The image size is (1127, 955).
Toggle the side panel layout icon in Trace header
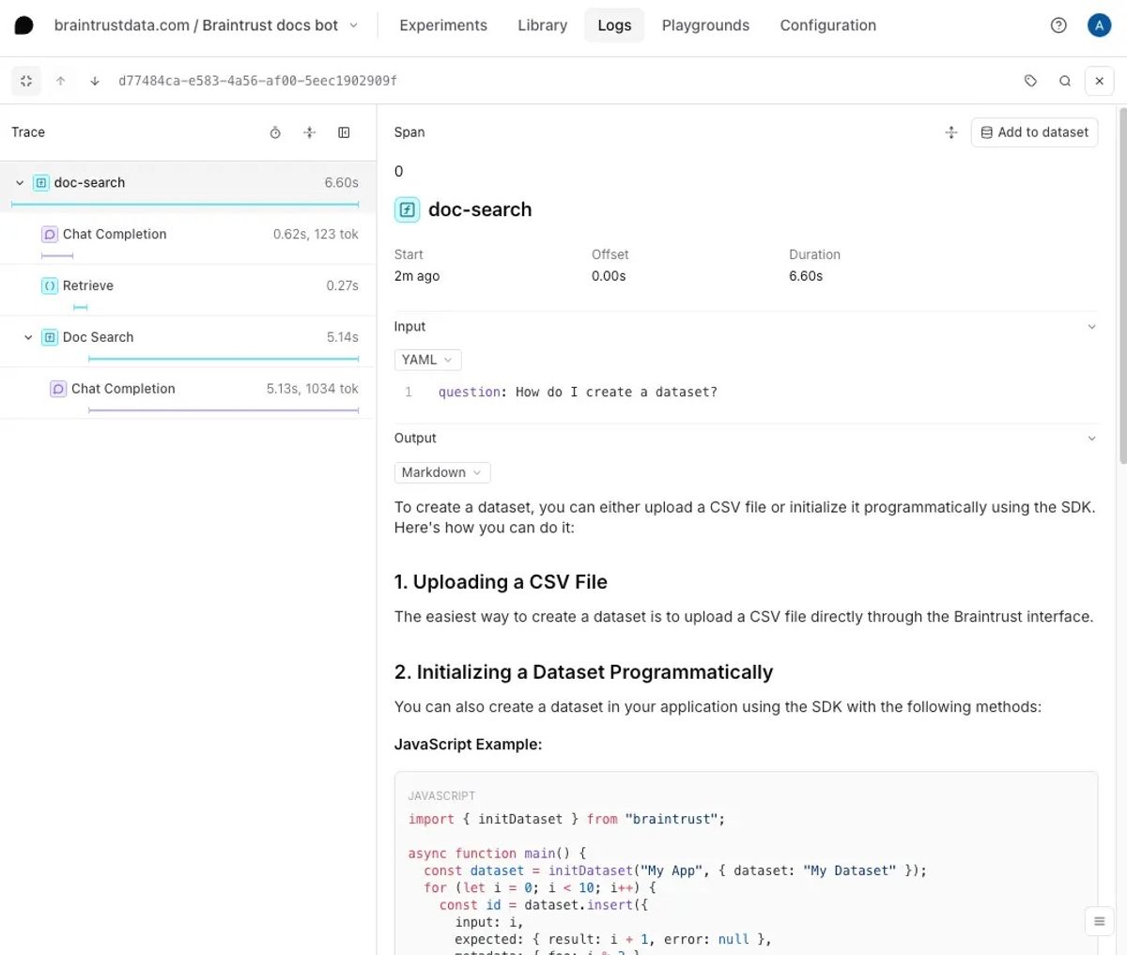click(344, 132)
